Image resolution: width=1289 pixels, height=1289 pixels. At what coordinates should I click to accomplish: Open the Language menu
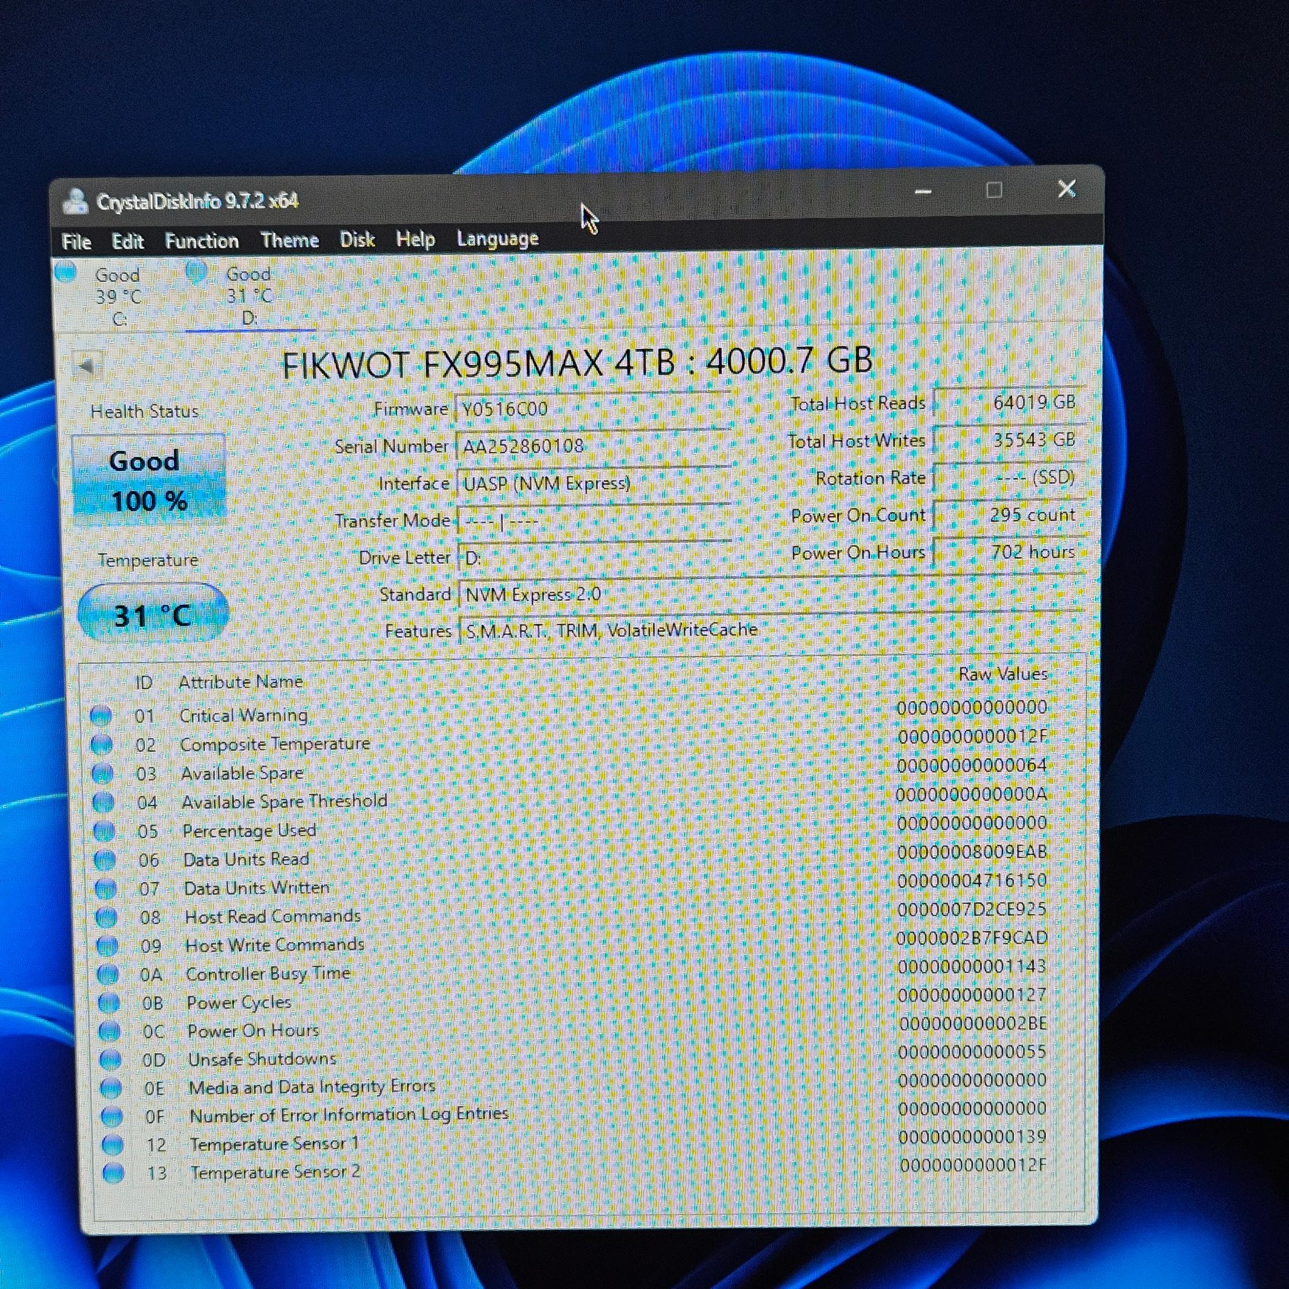[x=497, y=238]
